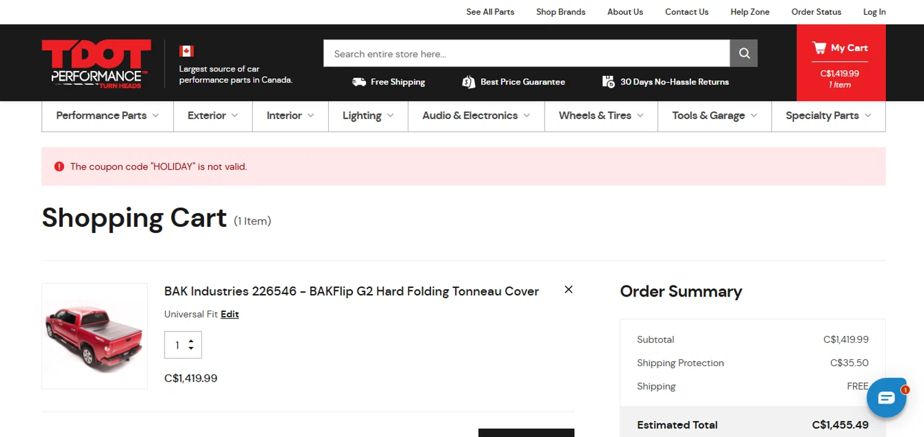Visit the About Us page
This screenshot has width=924, height=437.
point(625,12)
